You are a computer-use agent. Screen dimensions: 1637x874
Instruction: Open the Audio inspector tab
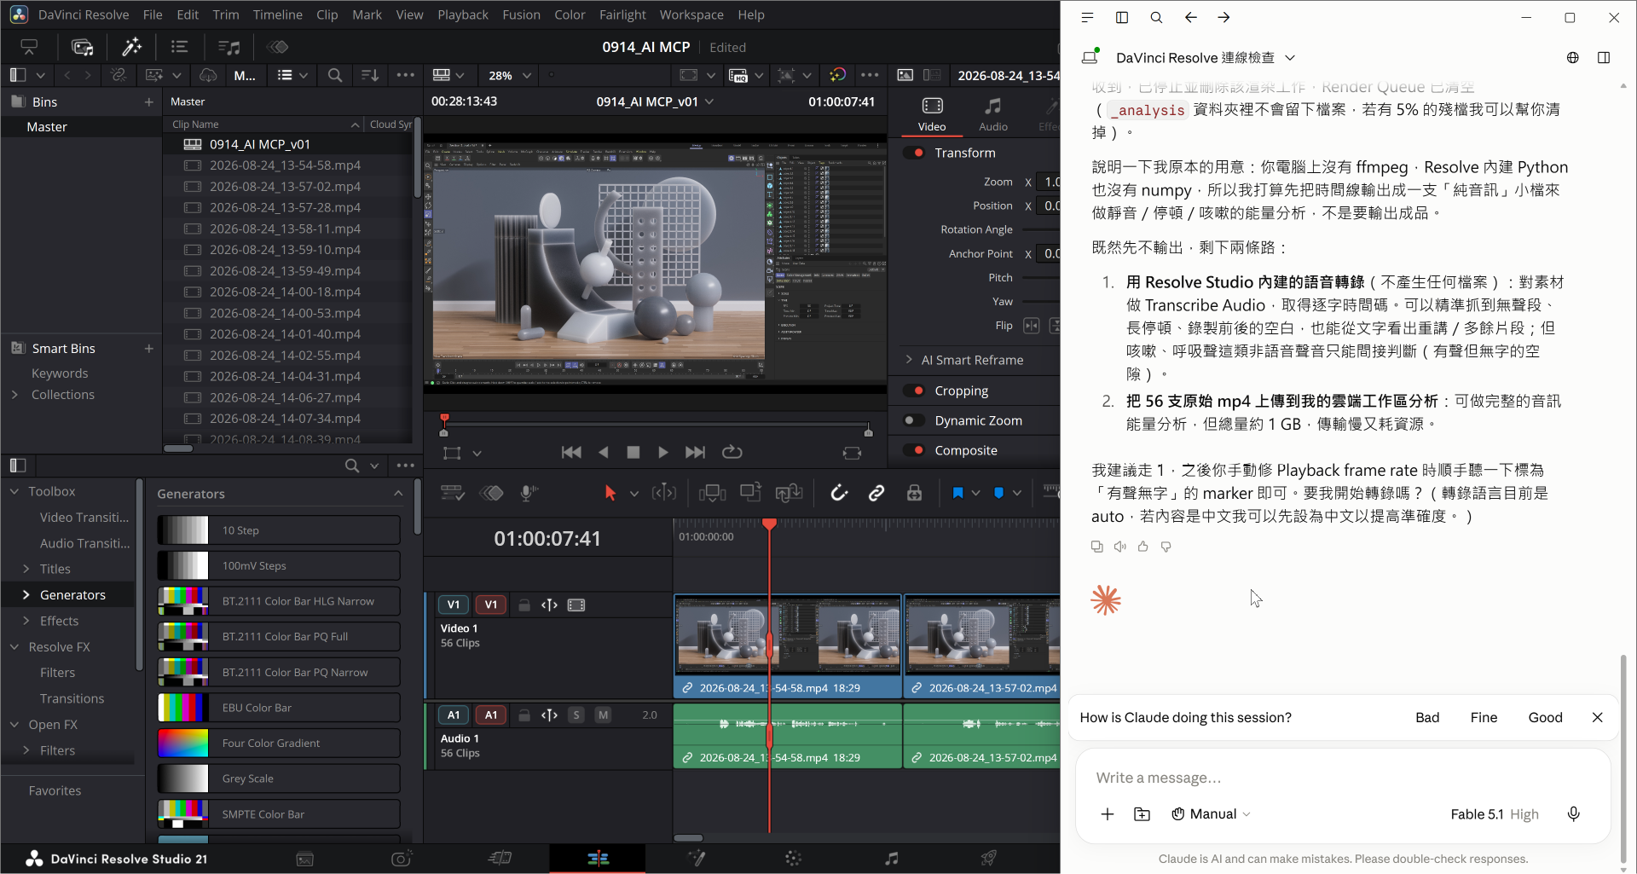pyautogui.click(x=992, y=114)
